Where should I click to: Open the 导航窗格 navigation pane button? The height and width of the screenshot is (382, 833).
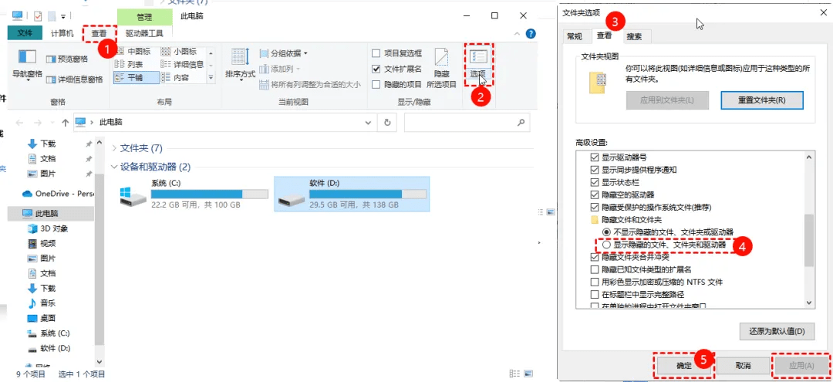27,66
